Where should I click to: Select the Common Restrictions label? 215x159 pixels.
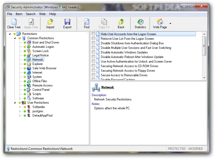41,38
